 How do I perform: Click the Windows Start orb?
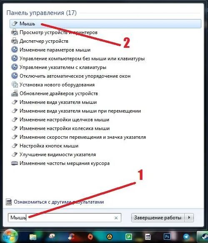[10, 236]
